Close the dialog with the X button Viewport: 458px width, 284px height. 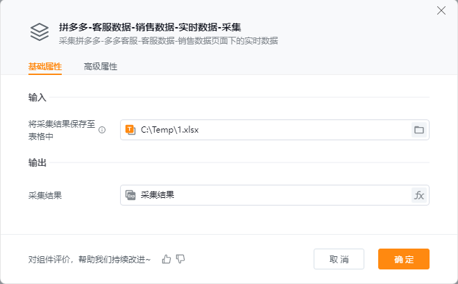[441, 10]
